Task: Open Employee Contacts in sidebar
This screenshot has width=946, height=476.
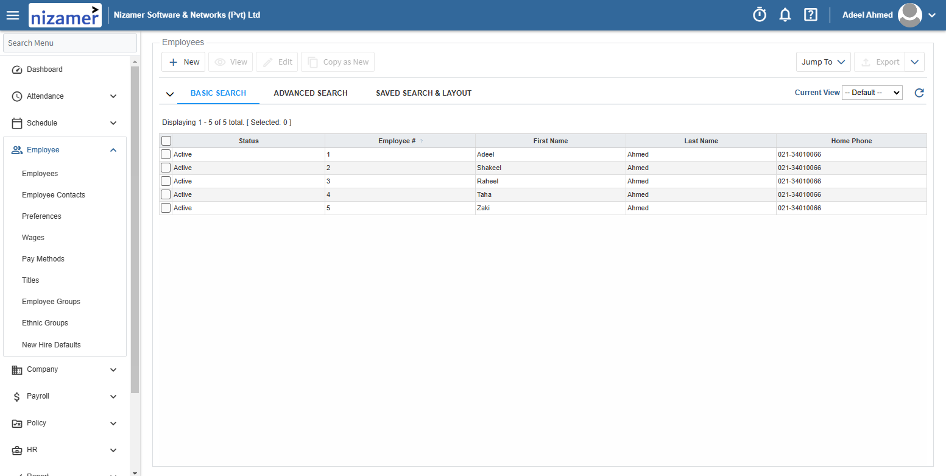Action: (x=54, y=195)
